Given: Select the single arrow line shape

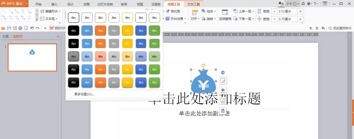Looking at the screenshot, I should (x=11, y=12).
